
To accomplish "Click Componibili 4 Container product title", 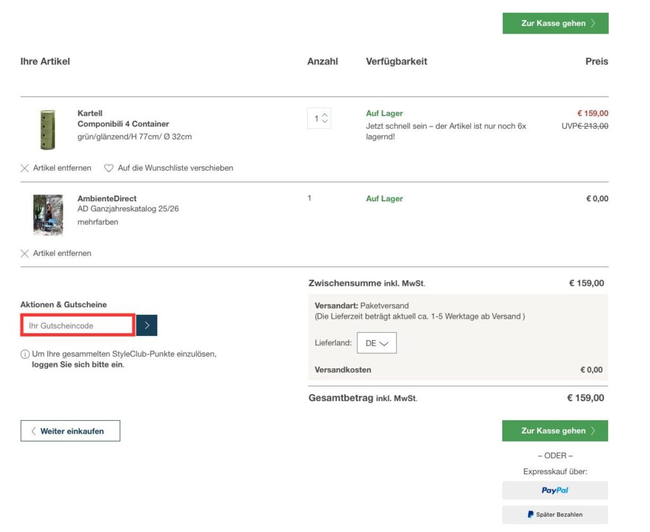I will 123,124.
